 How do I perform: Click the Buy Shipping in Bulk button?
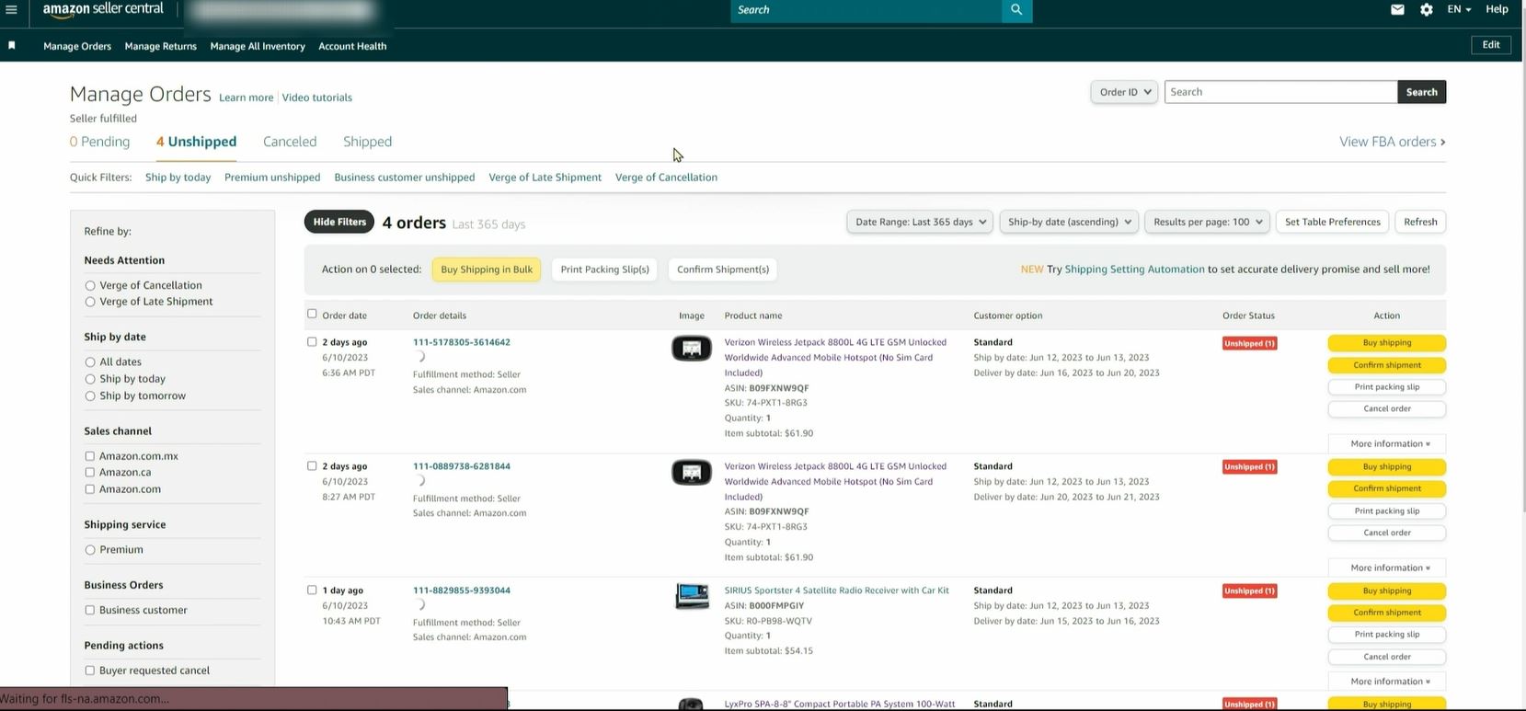coord(487,269)
